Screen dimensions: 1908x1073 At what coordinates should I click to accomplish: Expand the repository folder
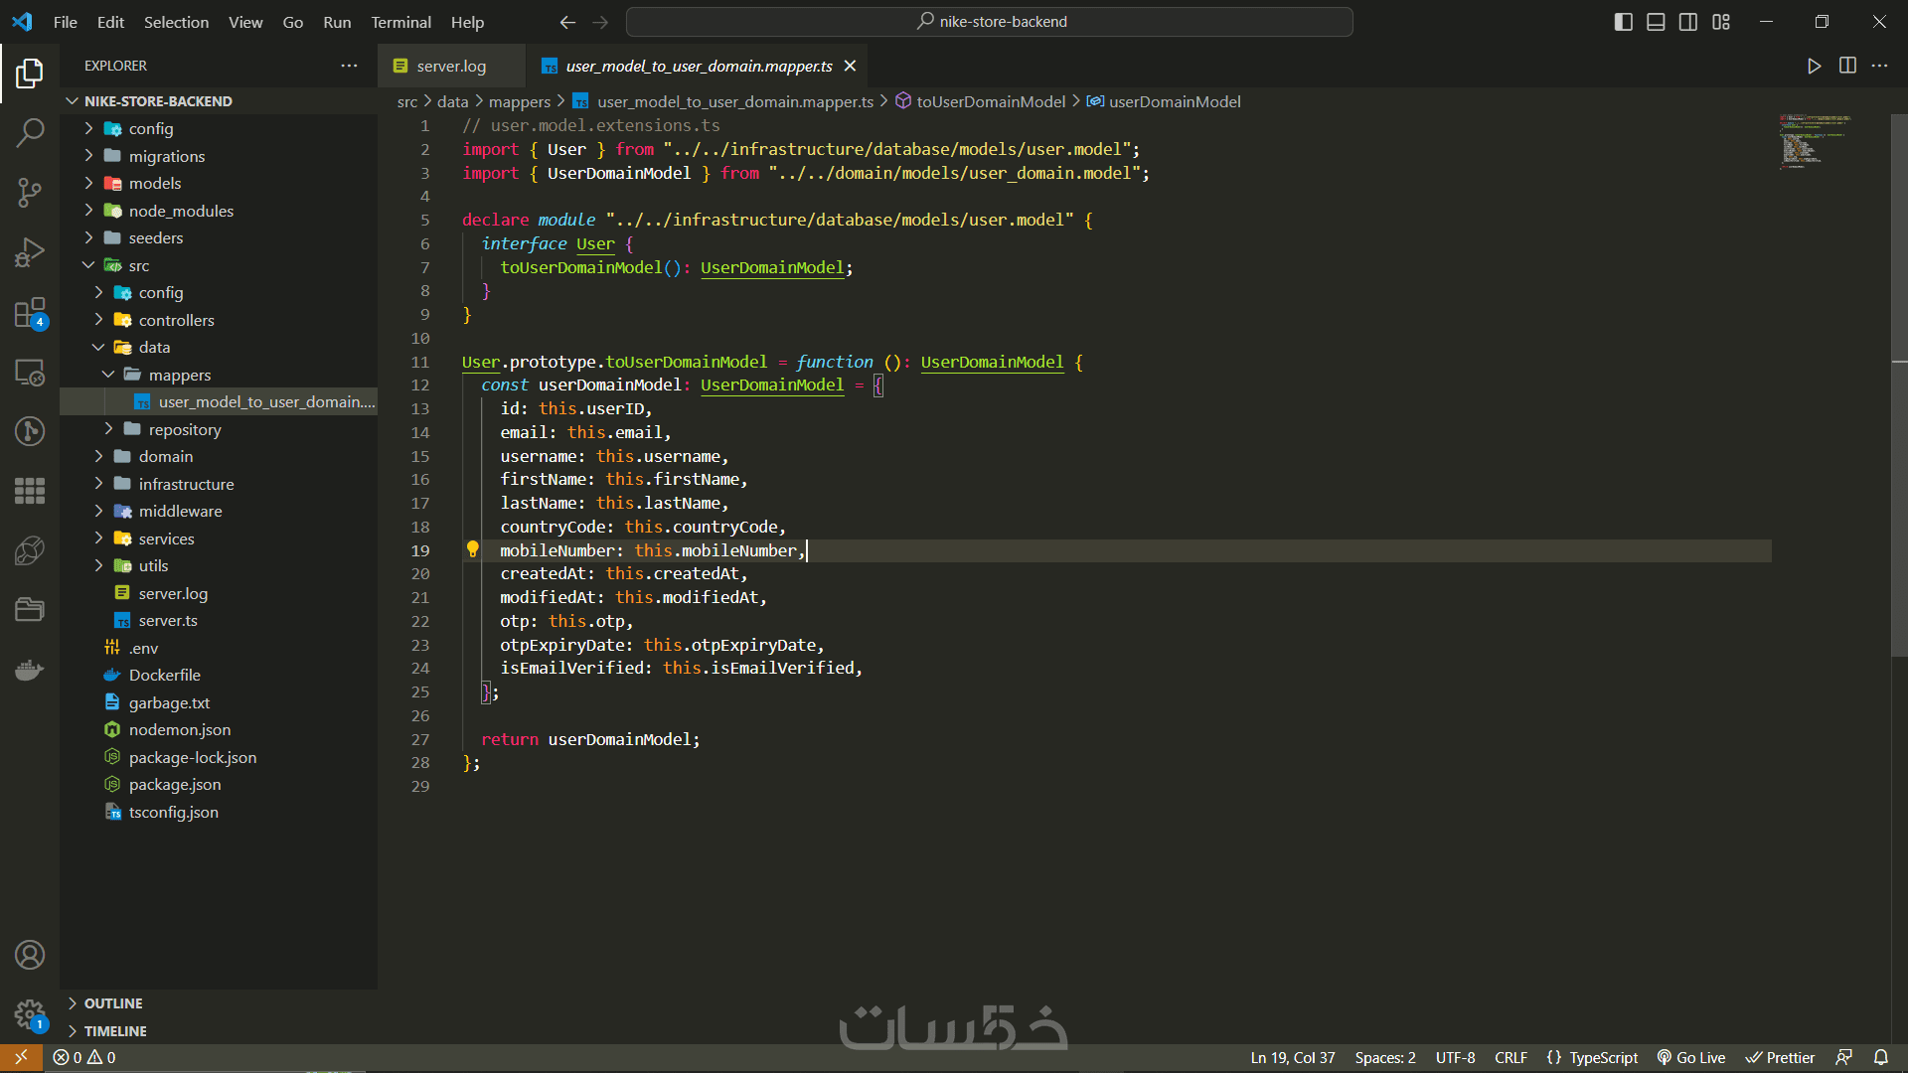pos(185,429)
